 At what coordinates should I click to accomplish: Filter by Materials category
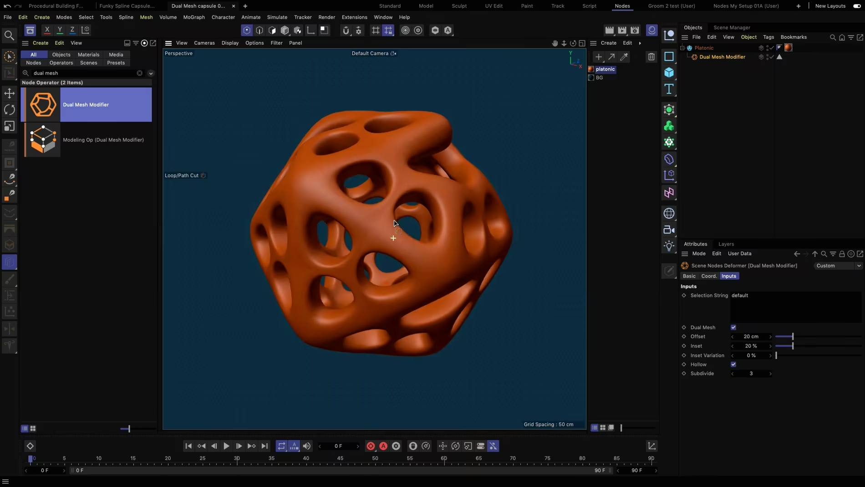pyautogui.click(x=88, y=55)
